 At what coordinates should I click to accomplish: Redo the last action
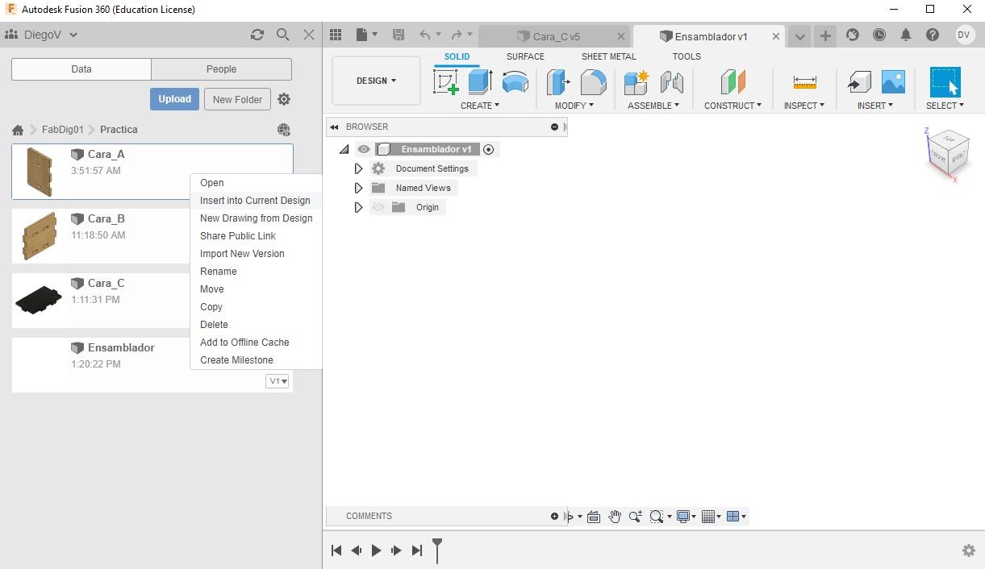coord(457,35)
